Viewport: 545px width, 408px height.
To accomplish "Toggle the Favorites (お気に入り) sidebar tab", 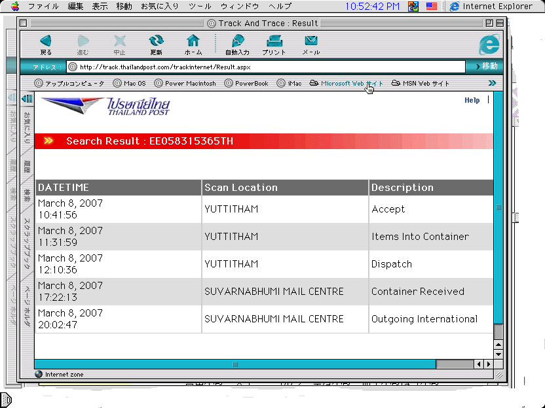I will click(x=27, y=127).
